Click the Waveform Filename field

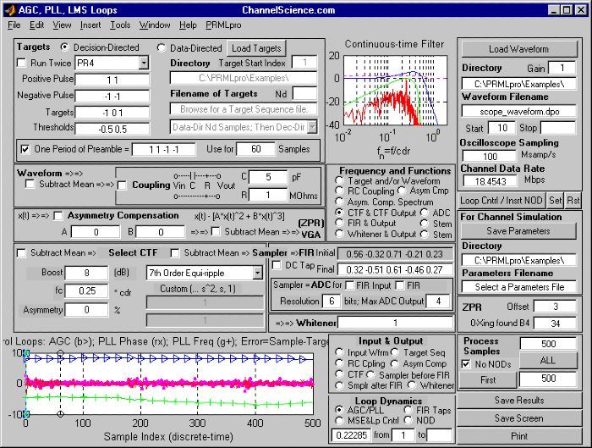(519, 112)
